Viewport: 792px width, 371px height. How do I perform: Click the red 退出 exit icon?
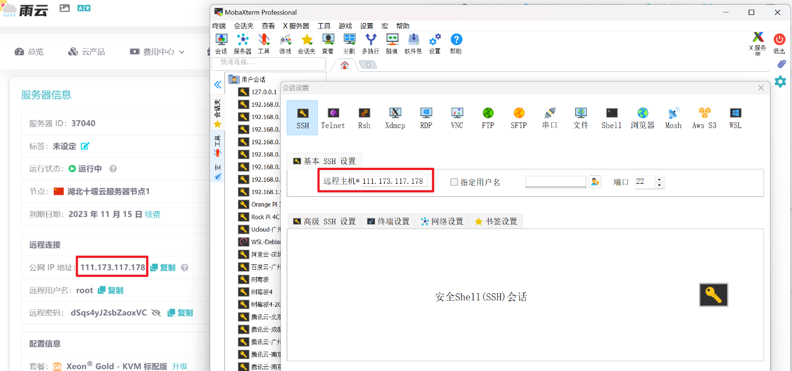pyautogui.click(x=779, y=43)
